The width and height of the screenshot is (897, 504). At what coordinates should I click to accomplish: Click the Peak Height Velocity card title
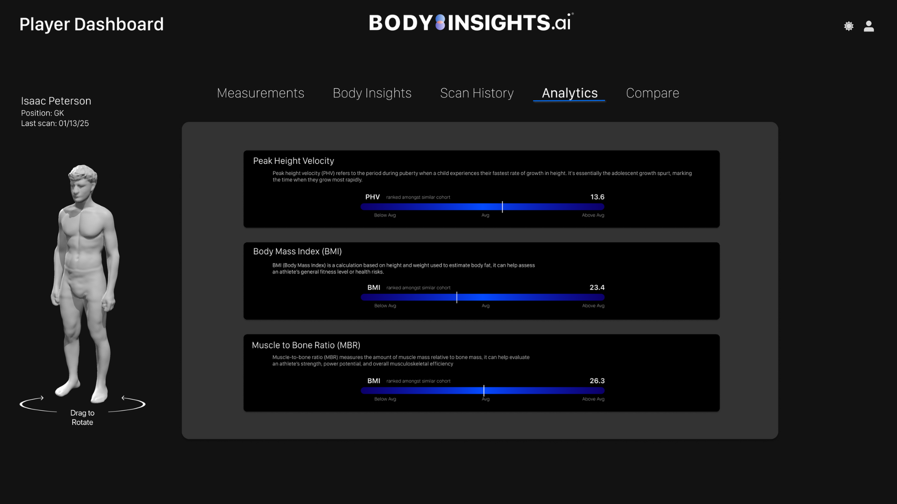tap(293, 161)
